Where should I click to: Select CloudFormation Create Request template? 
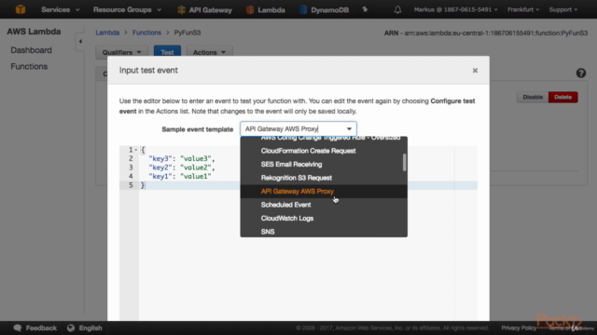(x=324, y=151)
